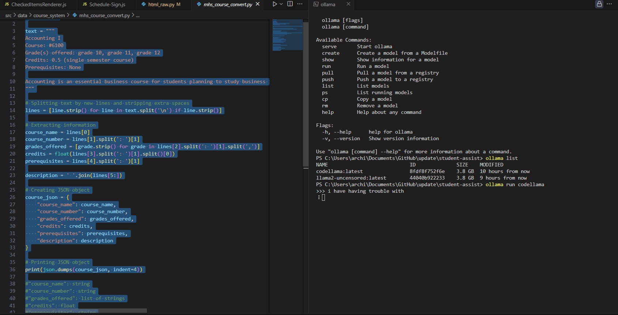Viewport: 618px width, 315px height.
Task: Run the Python file with play icon
Action: (x=275, y=4)
